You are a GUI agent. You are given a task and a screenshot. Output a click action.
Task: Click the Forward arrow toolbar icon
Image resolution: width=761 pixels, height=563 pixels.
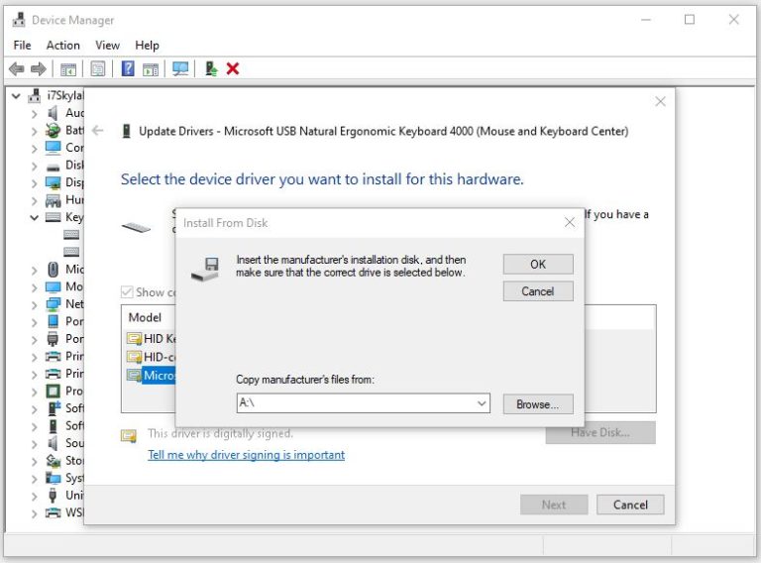(x=39, y=69)
